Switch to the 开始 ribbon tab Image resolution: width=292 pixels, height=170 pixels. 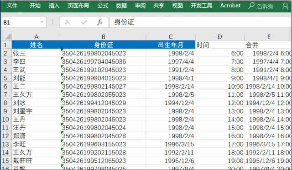pyautogui.click(x=35, y=6)
